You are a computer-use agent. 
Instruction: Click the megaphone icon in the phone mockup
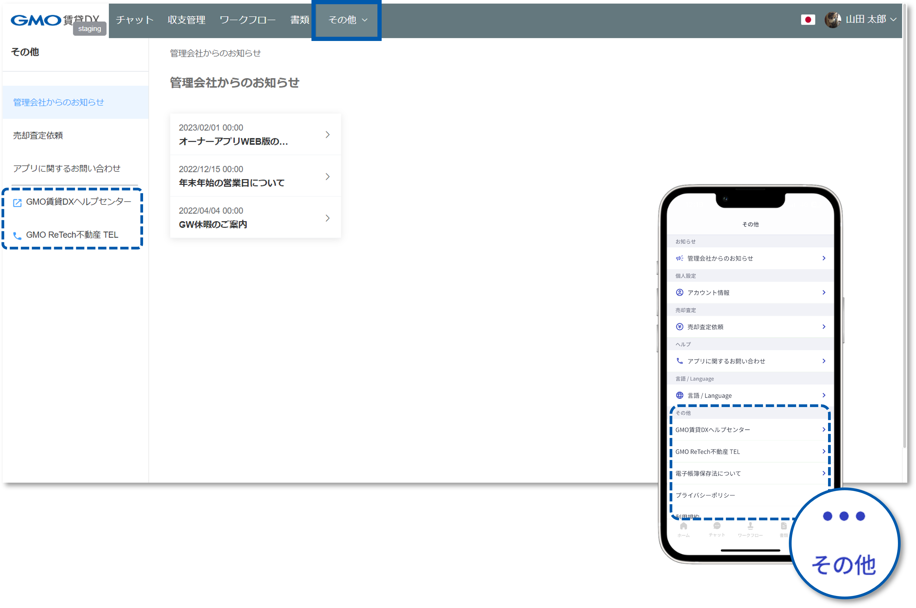tap(680, 258)
